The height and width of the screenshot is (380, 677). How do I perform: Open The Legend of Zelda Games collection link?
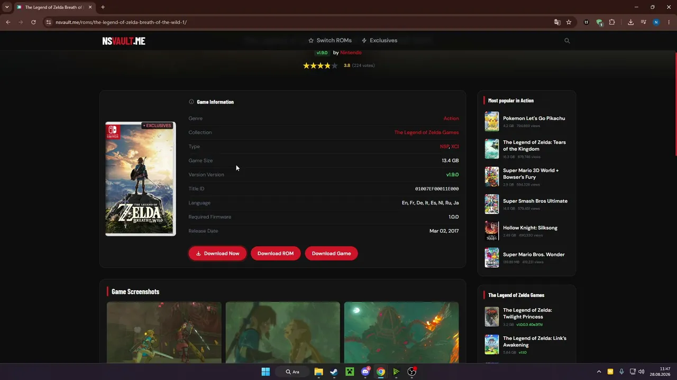click(426, 132)
